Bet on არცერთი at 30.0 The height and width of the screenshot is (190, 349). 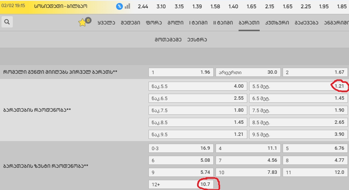248,72
